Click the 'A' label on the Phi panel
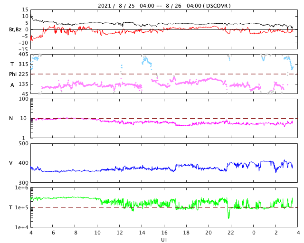Viewport: 304px width, 243px height. 12,85
